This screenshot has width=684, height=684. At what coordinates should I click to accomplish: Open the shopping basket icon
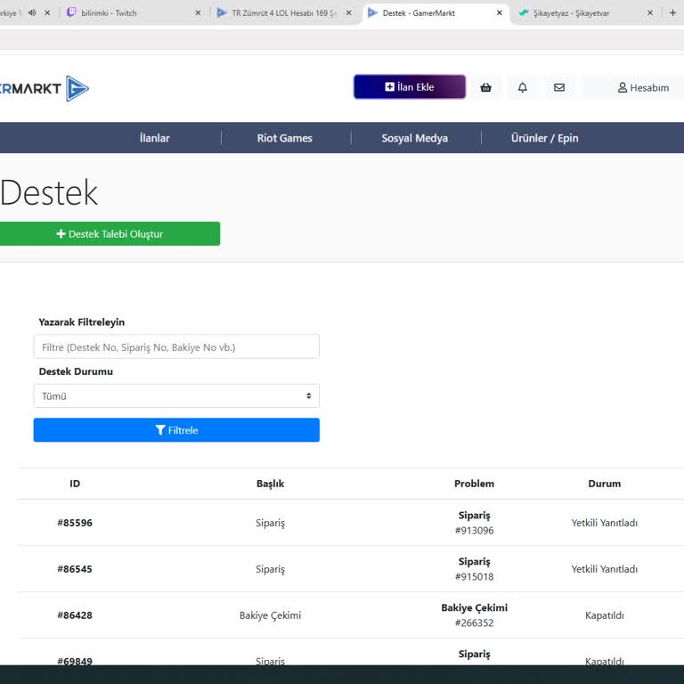485,87
